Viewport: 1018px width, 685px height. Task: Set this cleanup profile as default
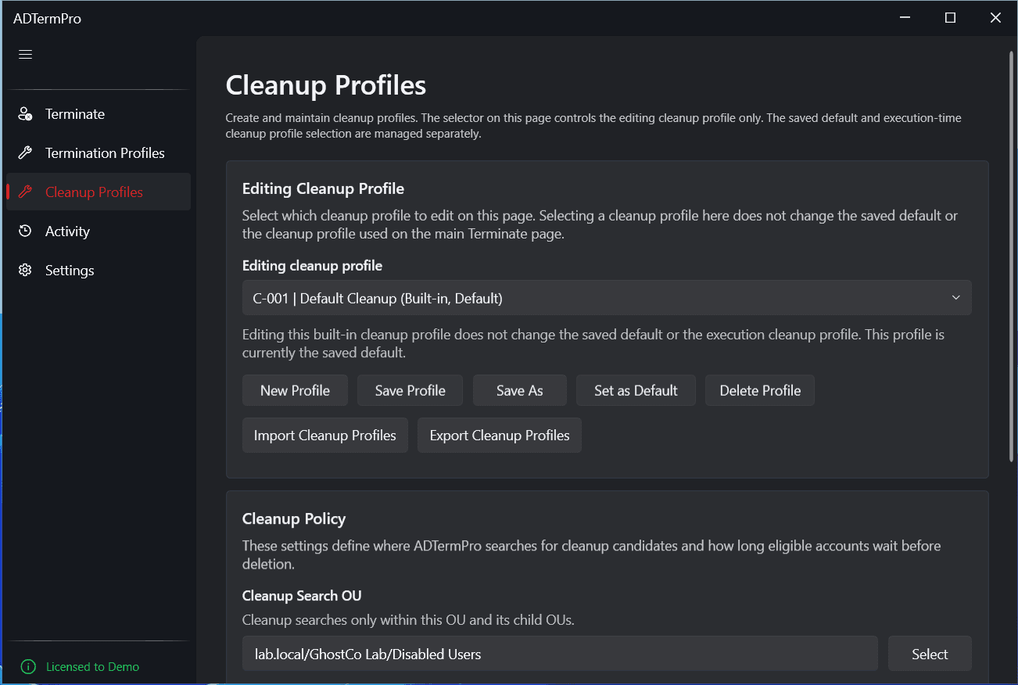point(636,389)
